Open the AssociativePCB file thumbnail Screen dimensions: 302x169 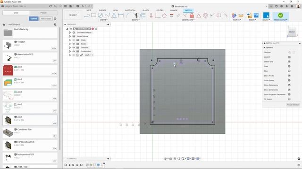[8, 57]
